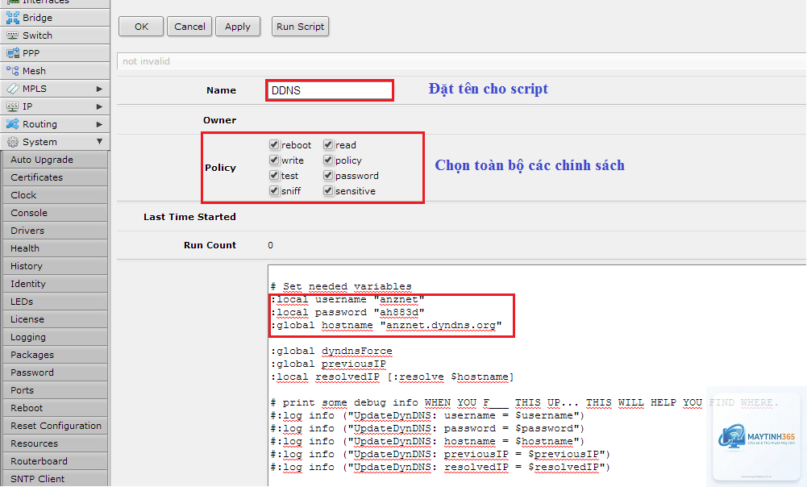Viewport: 807px width, 487px height.
Task: Open the Health item
Action: pyautogui.click(x=55, y=248)
